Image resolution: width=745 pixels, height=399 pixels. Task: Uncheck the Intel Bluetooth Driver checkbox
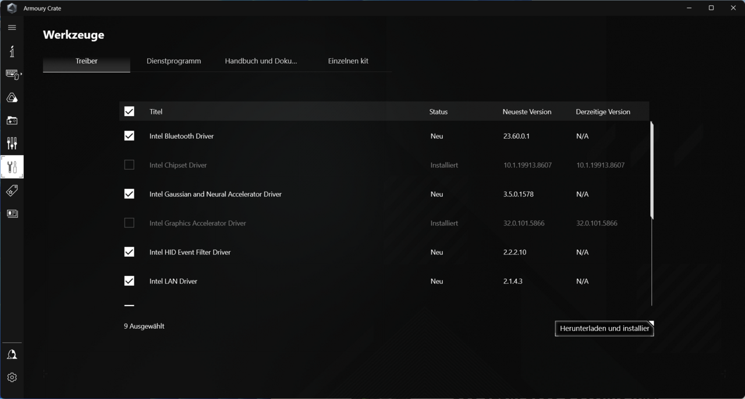coord(129,136)
